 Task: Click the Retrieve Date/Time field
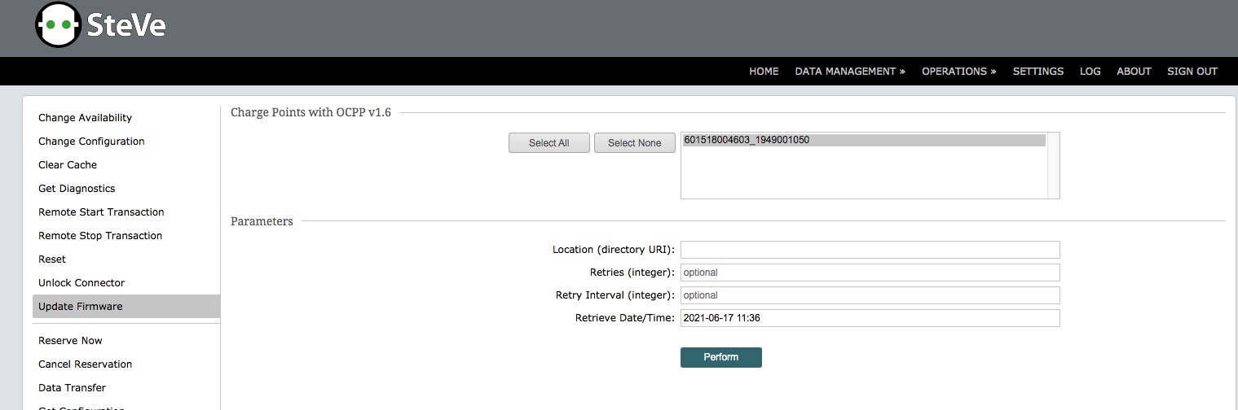click(870, 318)
